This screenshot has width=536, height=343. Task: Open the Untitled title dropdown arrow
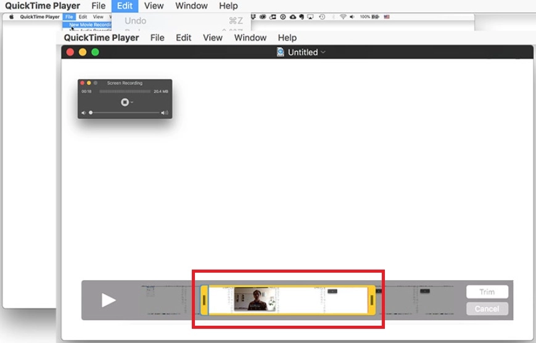point(323,52)
